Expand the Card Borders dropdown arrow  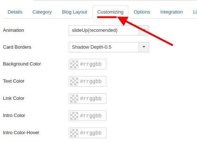[x=144, y=47]
